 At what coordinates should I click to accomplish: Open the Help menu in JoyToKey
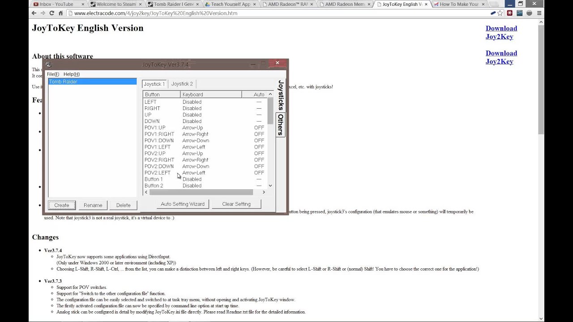point(72,74)
